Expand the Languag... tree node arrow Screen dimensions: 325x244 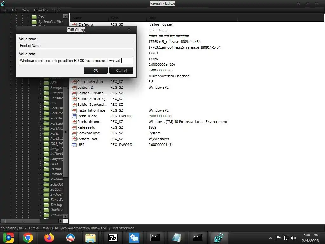tap(40, 159)
